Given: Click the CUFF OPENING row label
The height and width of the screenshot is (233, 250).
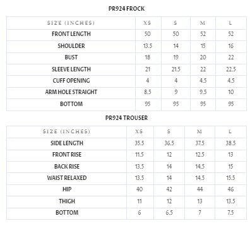Looking at the screenshot, I should [71, 81].
